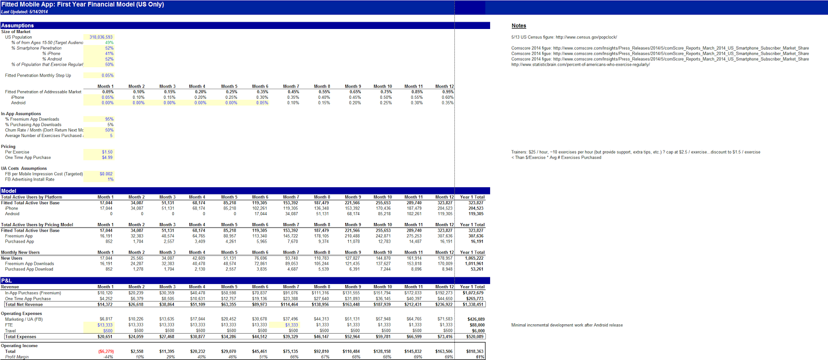828x360 pixels.
Task: Select the 'Churn Rate / Month' label
Action: (44, 130)
